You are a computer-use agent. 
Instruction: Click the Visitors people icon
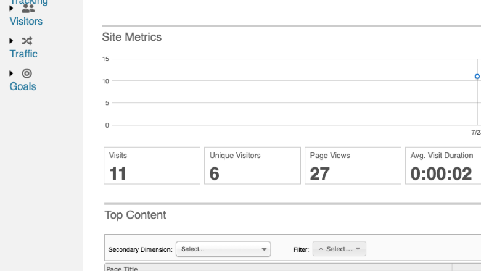[28, 8]
